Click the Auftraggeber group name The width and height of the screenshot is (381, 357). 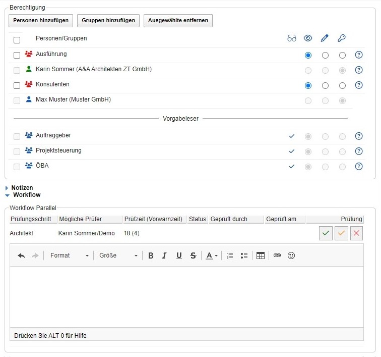click(x=53, y=135)
